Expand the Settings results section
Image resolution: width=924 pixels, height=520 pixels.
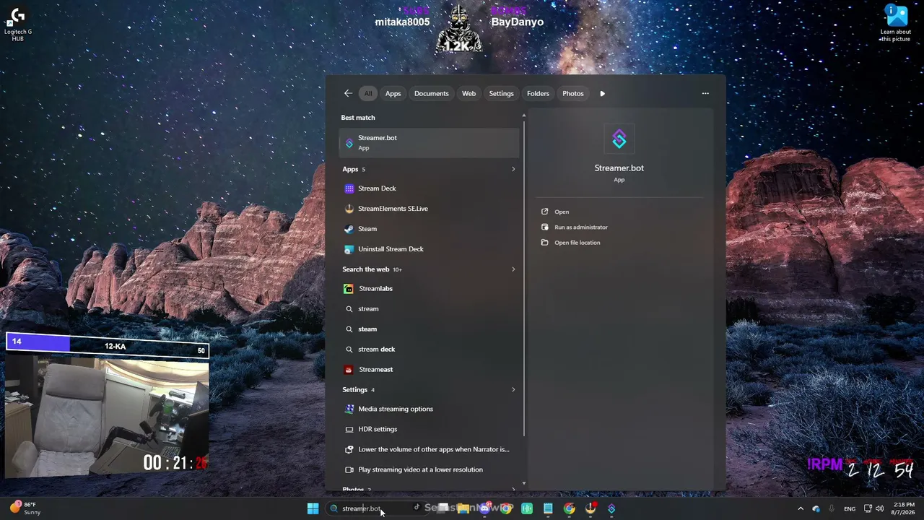(513, 390)
